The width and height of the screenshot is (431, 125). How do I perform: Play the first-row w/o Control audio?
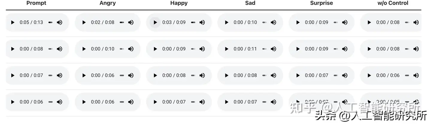369,22
